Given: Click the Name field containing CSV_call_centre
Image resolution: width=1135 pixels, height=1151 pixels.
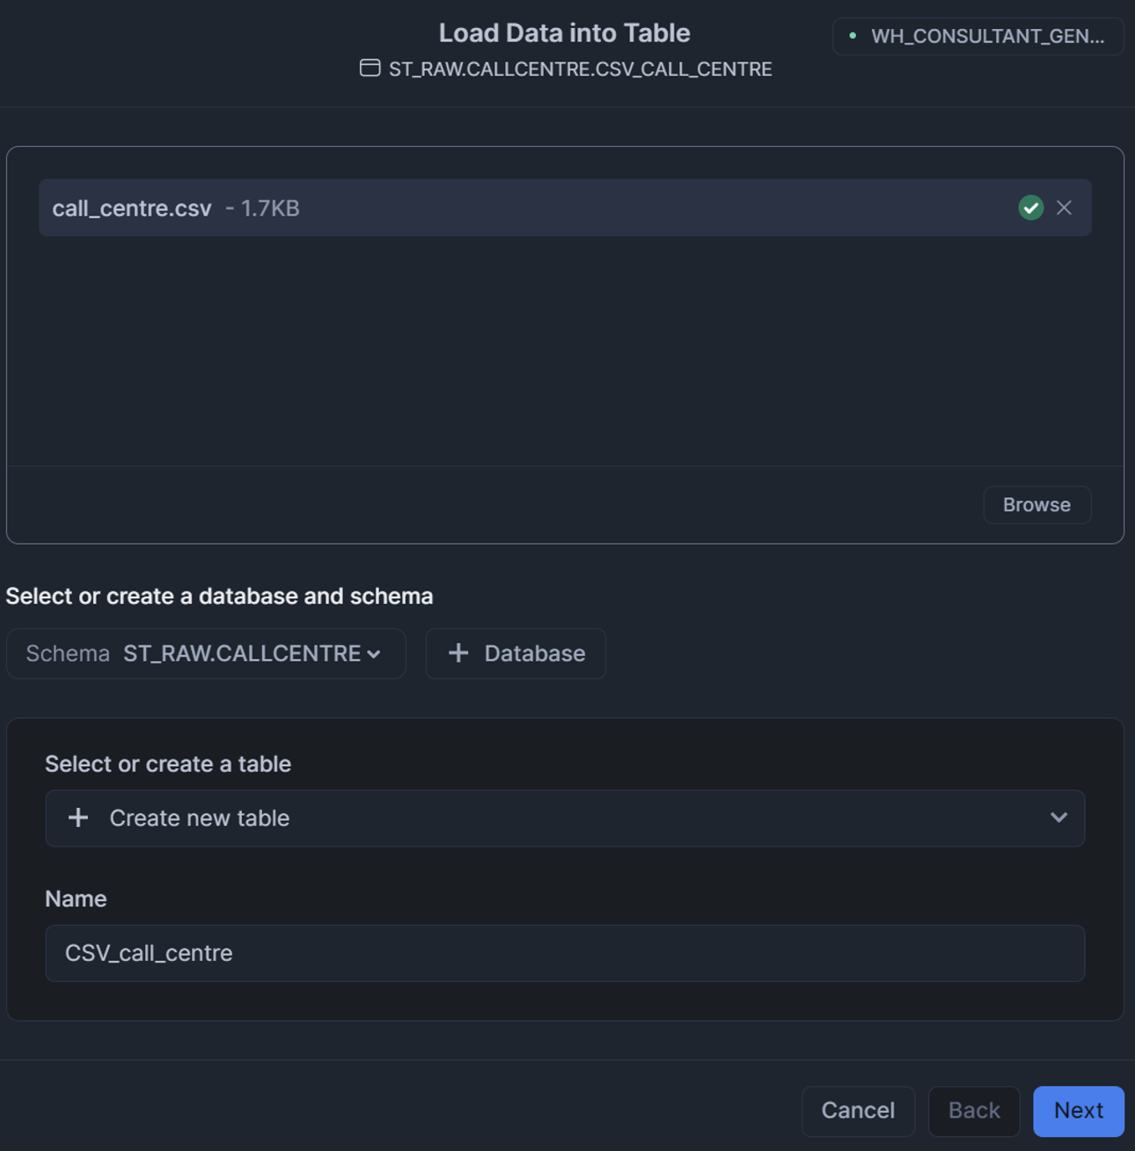Looking at the screenshot, I should click(564, 953).
